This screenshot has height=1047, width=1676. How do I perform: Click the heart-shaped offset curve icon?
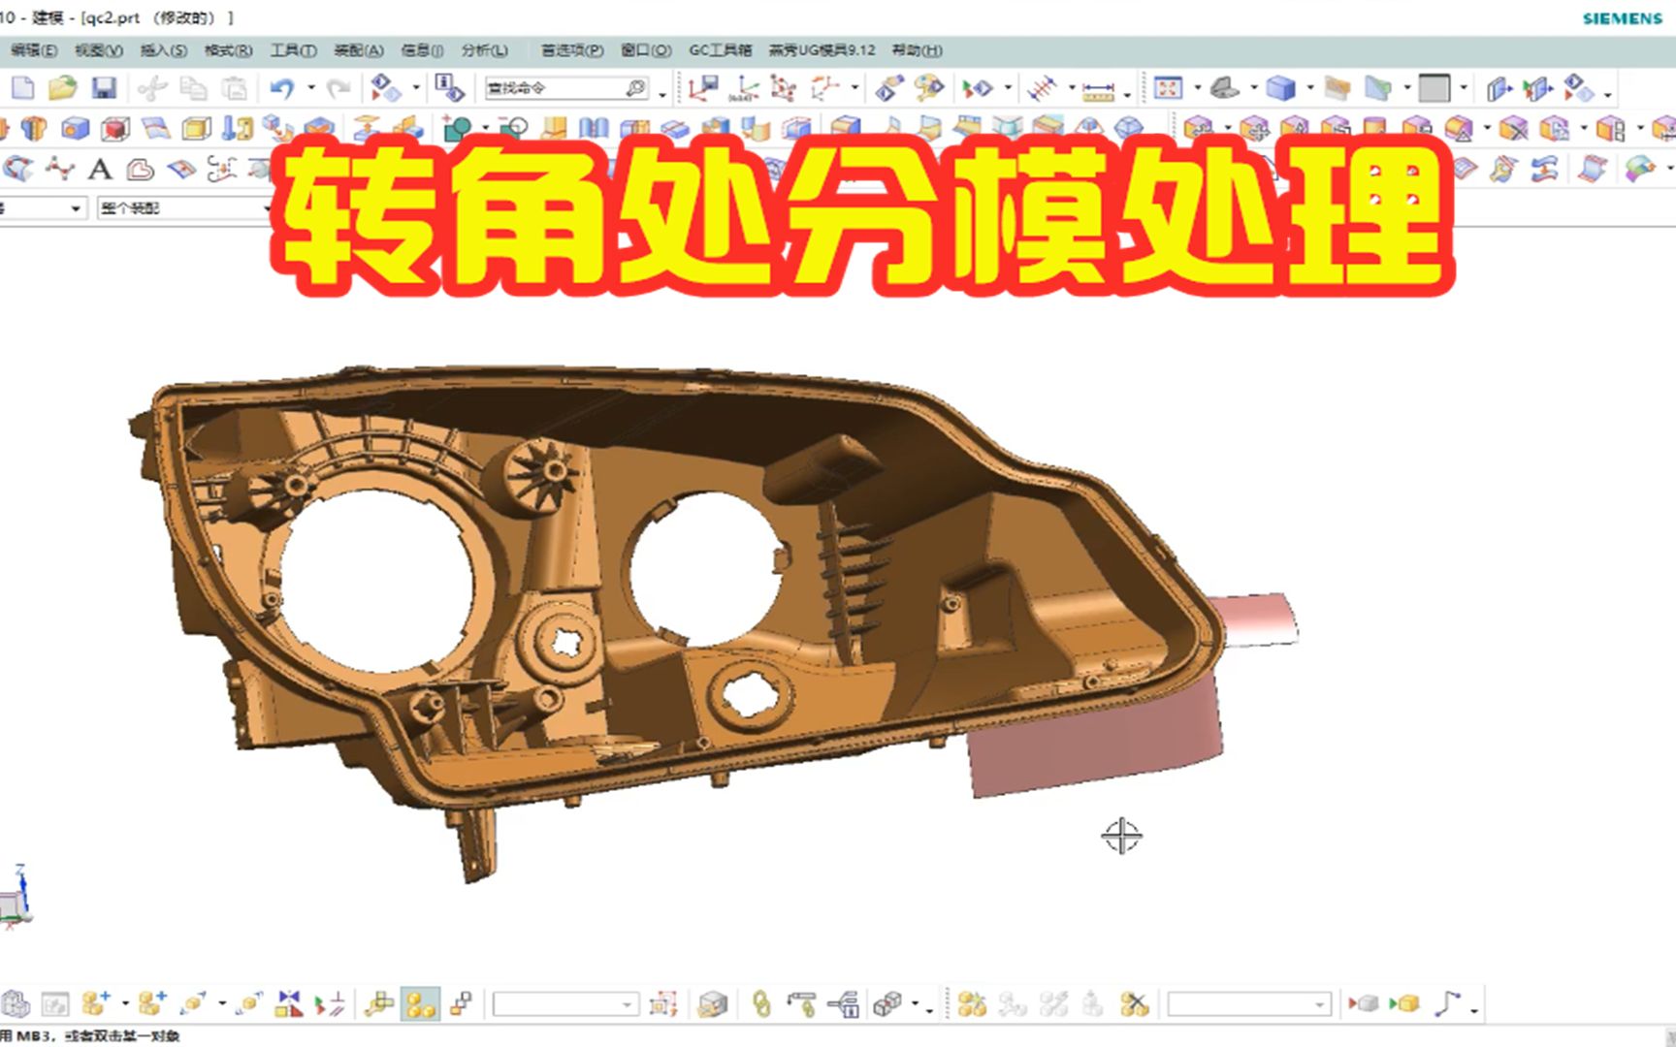pyautogui.click(x=141, y=170)
